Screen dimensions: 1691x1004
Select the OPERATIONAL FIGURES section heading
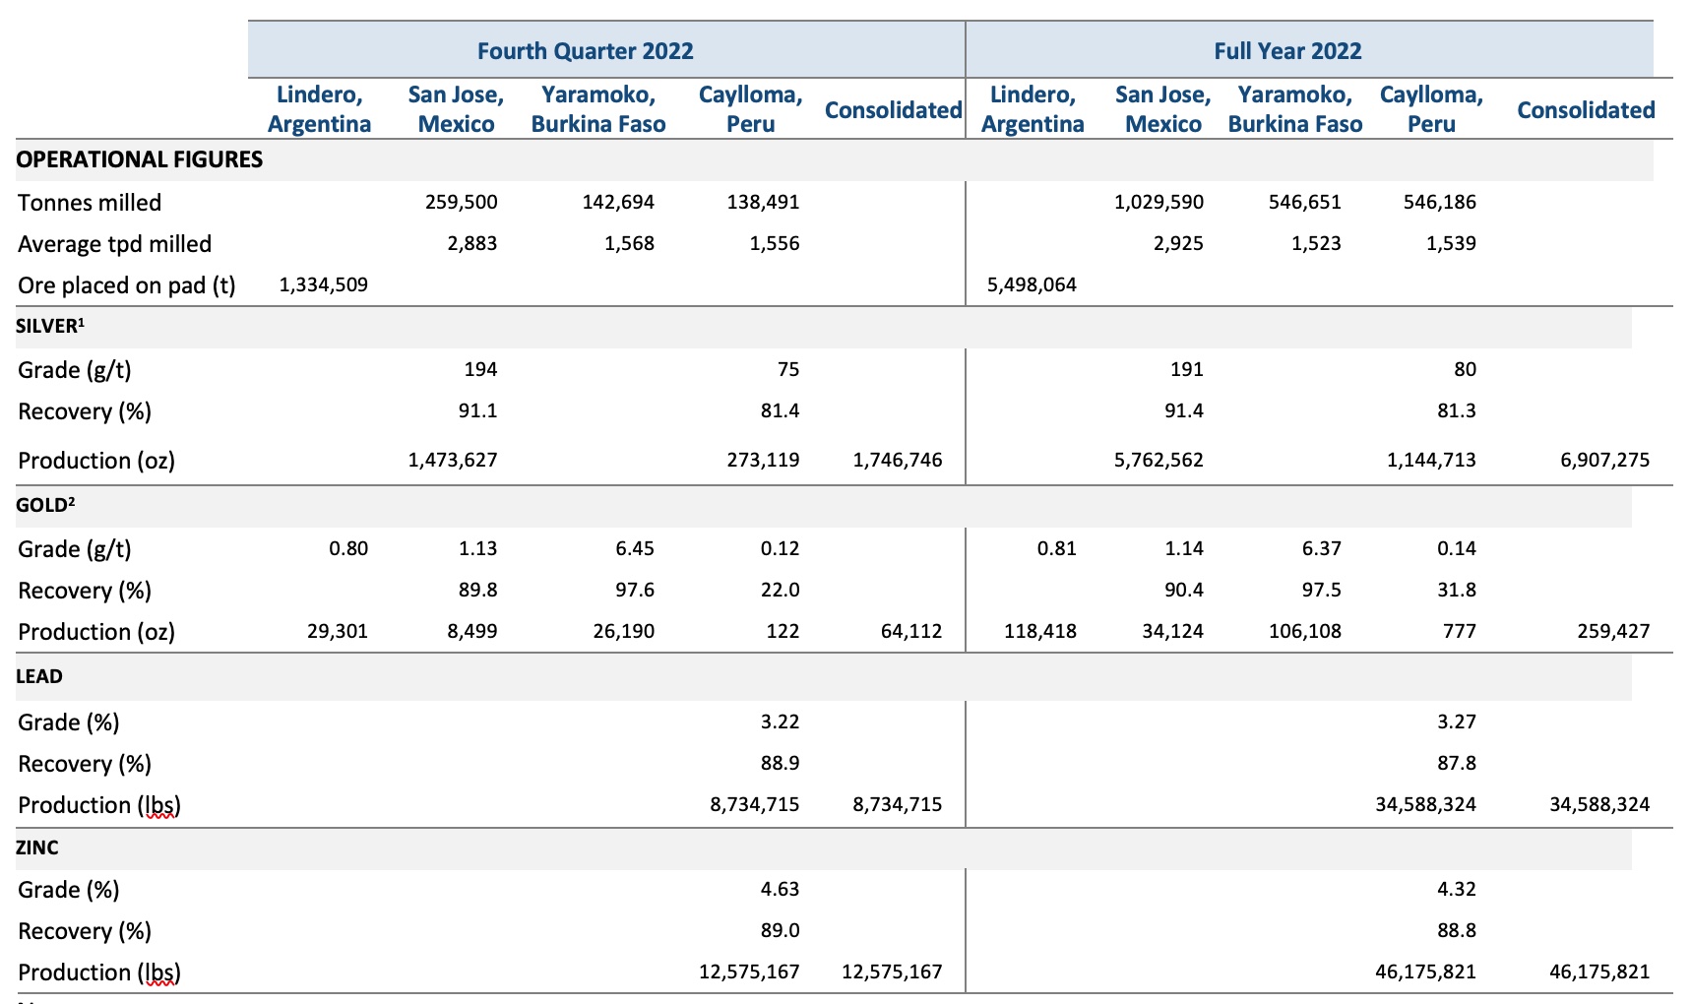pos(140,159)
